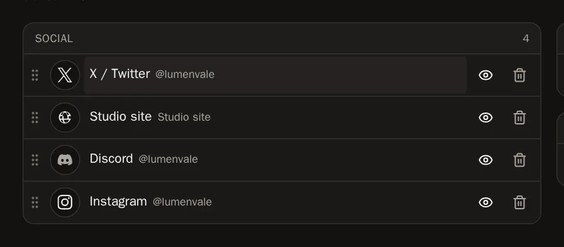564x247 pixels.
Task: Remove the Discord link via trash icon
Action: tap(519, 160)
